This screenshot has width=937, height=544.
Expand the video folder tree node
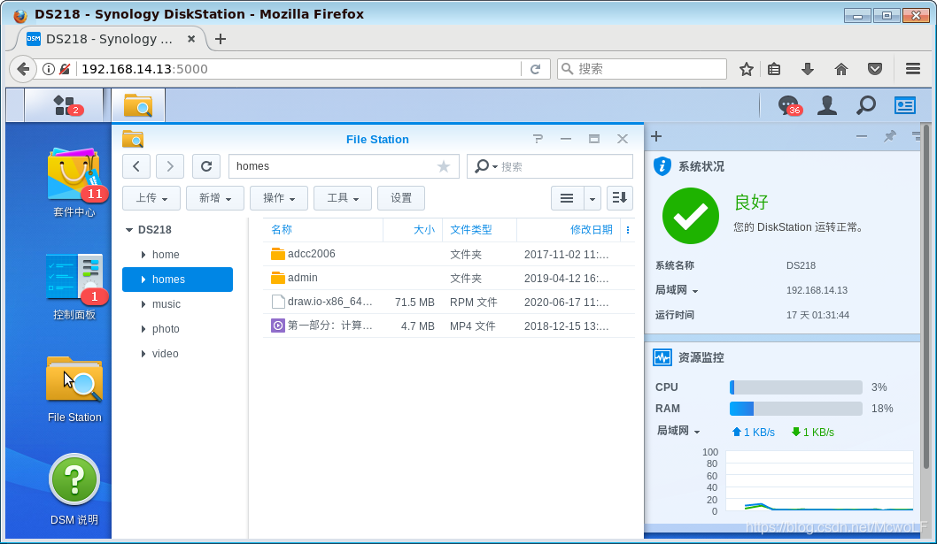(143, 354)
